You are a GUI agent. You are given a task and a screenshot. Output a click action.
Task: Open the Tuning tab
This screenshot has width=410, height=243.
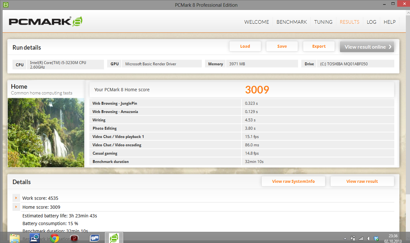(x=323, y=22)
